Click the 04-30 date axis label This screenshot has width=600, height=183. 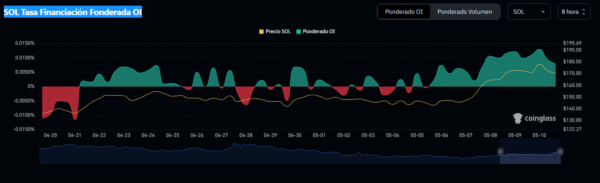tap(295, 135)
